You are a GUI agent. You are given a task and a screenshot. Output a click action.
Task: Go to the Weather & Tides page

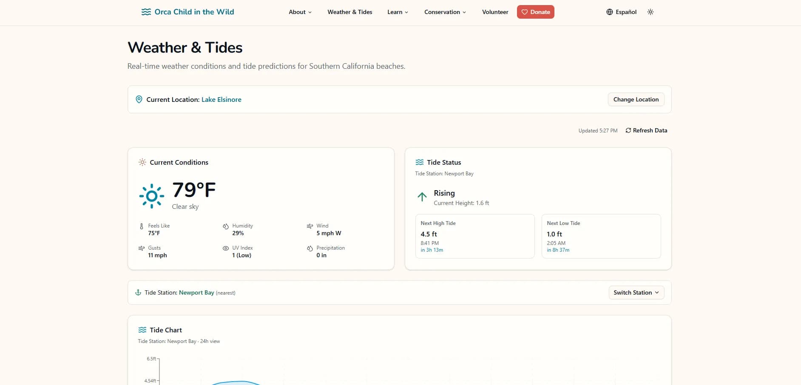(x=349, y=12)
